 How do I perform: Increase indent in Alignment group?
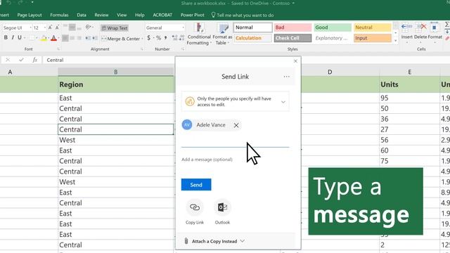coord(94,38)
